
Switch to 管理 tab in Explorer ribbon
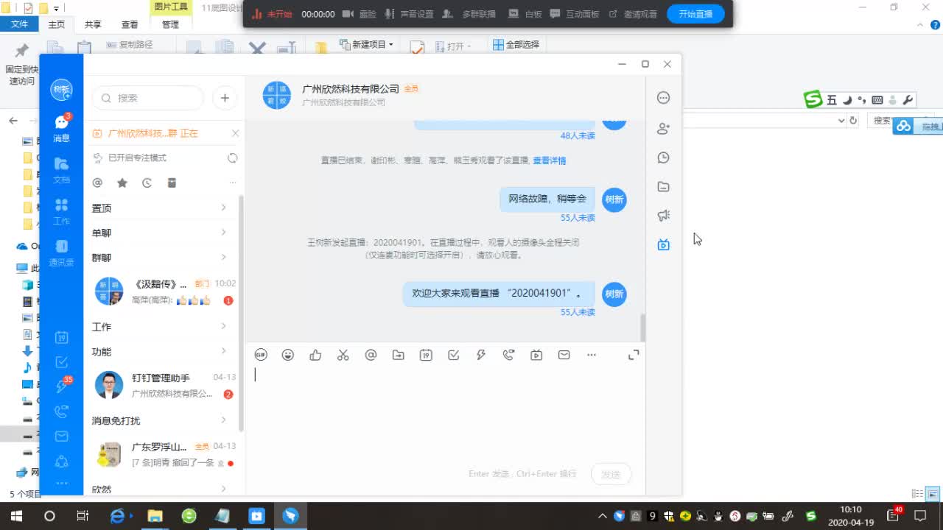click(170, 24)
